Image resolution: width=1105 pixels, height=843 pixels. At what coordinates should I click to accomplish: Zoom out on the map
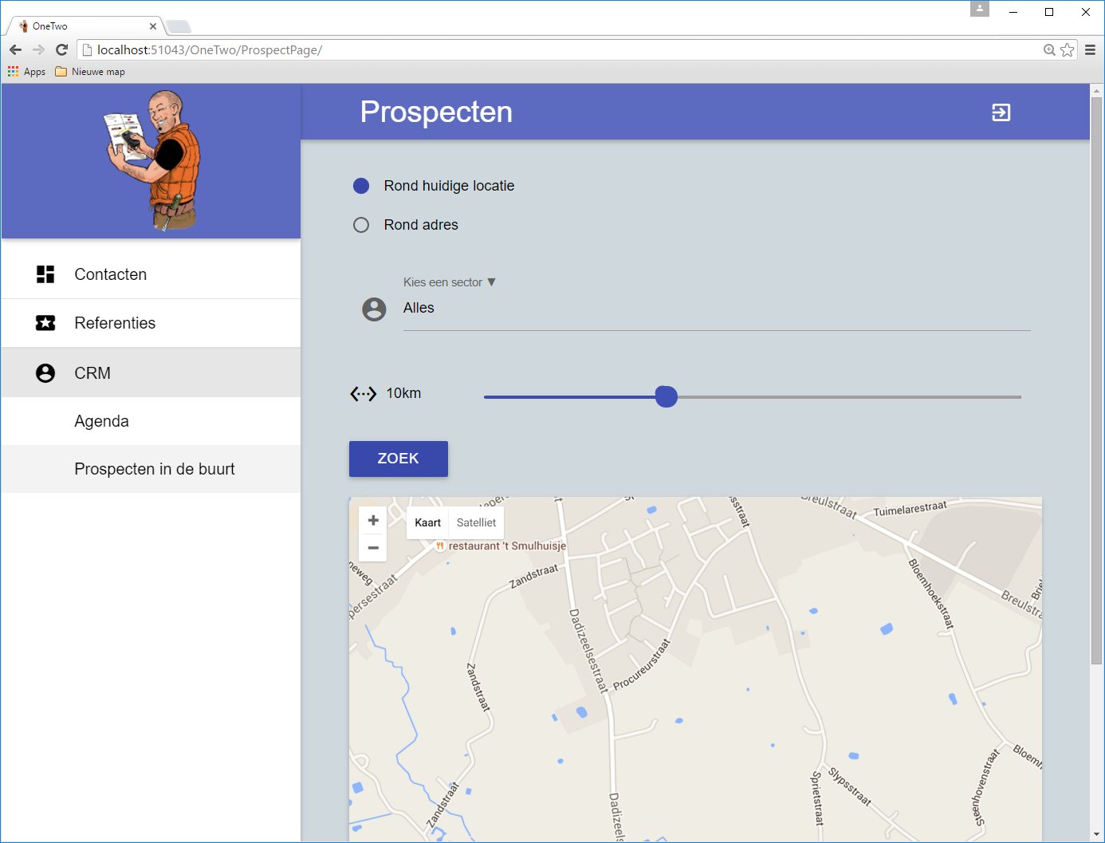point(373,548)
